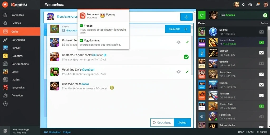Open the first sidebar item labeled Komunitas

[x=20, y=15]
